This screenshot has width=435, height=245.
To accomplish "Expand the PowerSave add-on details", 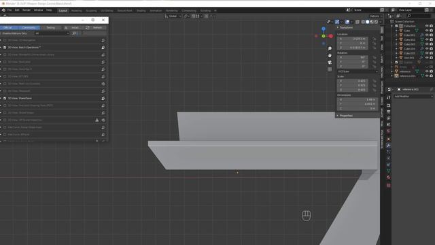I will point(1,98).
